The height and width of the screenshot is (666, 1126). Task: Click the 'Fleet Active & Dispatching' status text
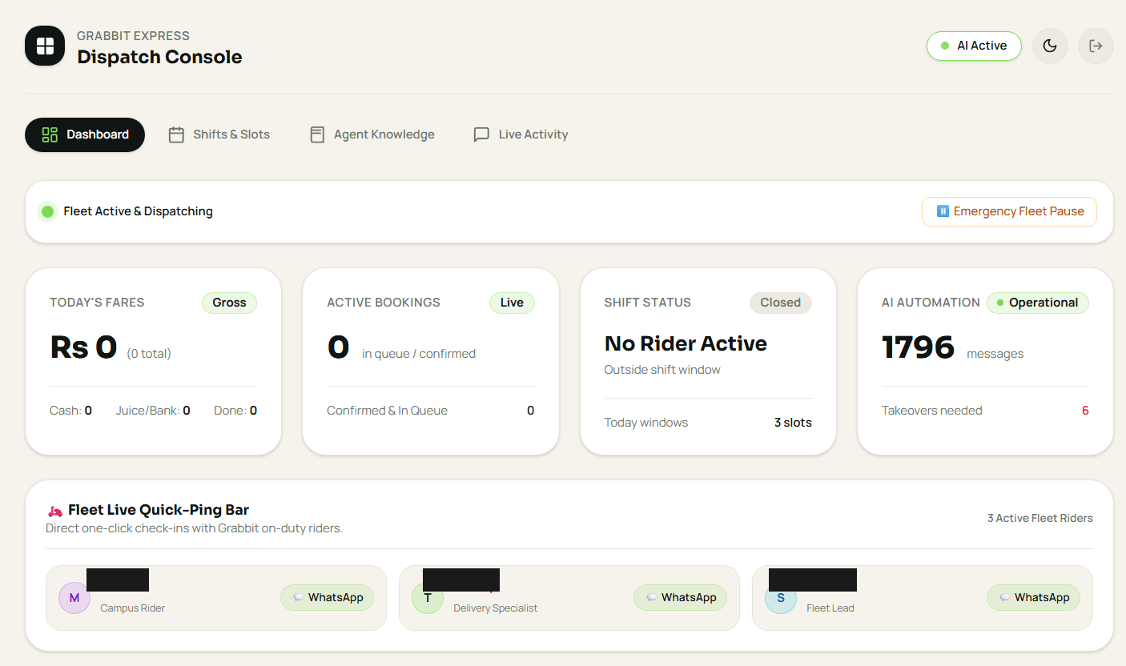coord(138,211)
